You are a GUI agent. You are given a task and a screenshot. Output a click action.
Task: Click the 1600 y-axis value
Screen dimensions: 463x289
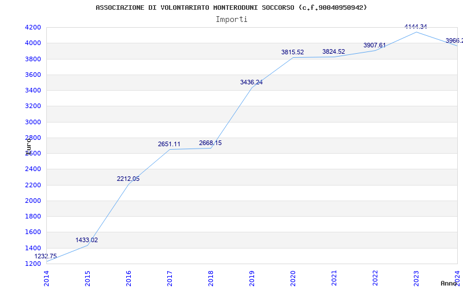[x=33, y=232]
